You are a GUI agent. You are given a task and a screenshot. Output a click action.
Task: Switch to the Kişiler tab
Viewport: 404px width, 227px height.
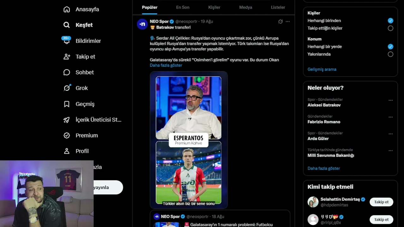pos(214,7)
